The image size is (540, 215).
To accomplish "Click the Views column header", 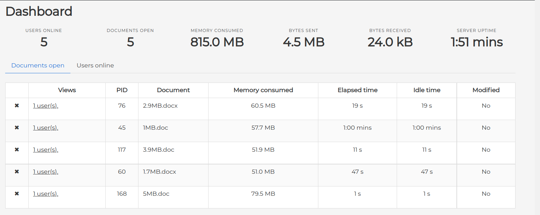I will tap(67, 90).
